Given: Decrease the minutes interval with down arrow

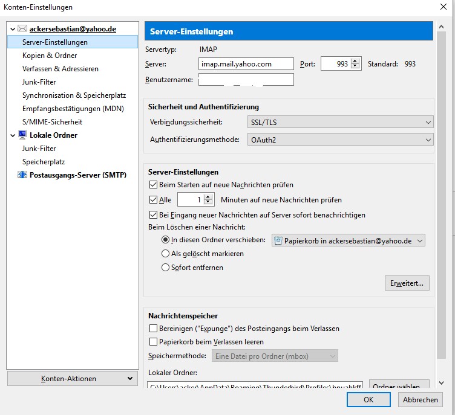Looking at the screenshot, I should point(208,202).
